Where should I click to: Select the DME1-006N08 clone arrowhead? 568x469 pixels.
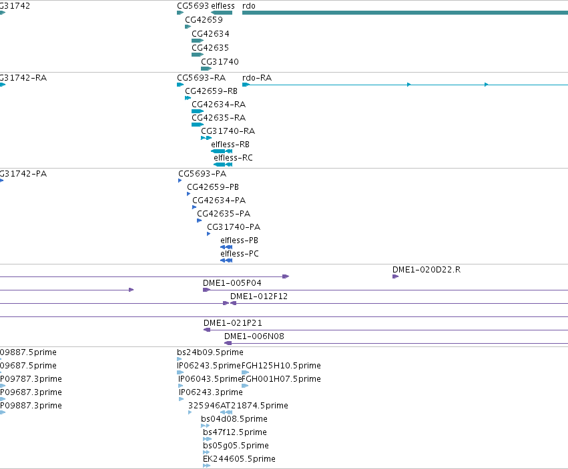[x=228, y=343]
